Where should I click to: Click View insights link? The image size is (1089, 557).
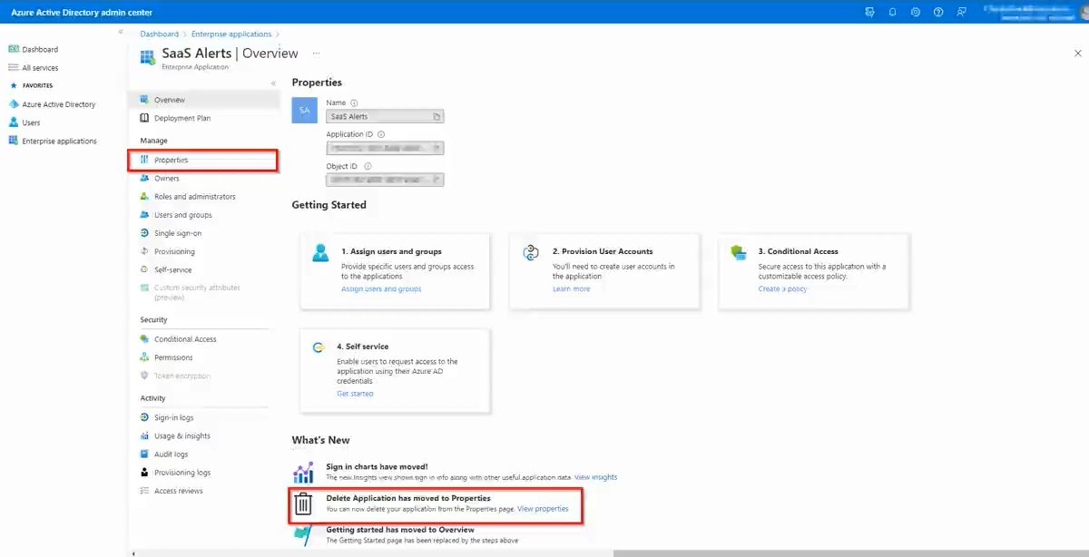coord(595,477)
